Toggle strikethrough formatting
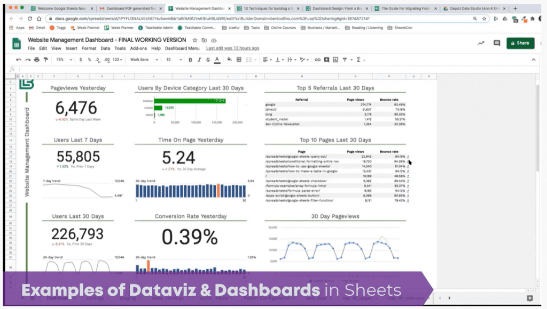This screenshot has width=547, height=309. coord(207,60)
